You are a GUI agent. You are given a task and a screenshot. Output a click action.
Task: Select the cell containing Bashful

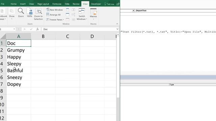click(19, 71)
